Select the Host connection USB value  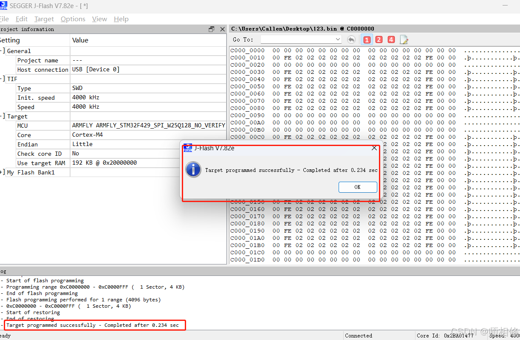96,69
